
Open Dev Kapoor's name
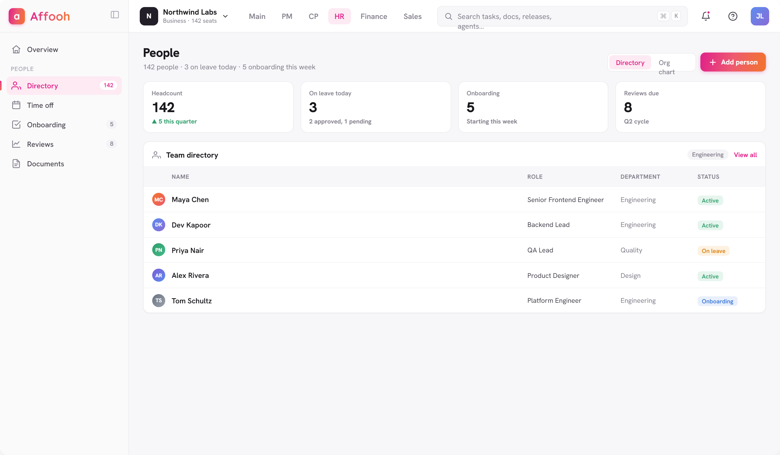(191, 225)
